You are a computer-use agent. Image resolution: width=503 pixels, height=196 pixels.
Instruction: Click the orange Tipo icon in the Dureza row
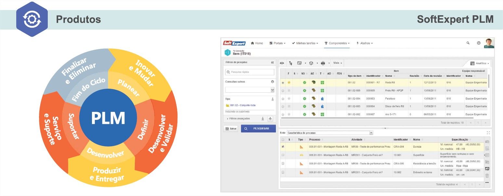(302, 147)
